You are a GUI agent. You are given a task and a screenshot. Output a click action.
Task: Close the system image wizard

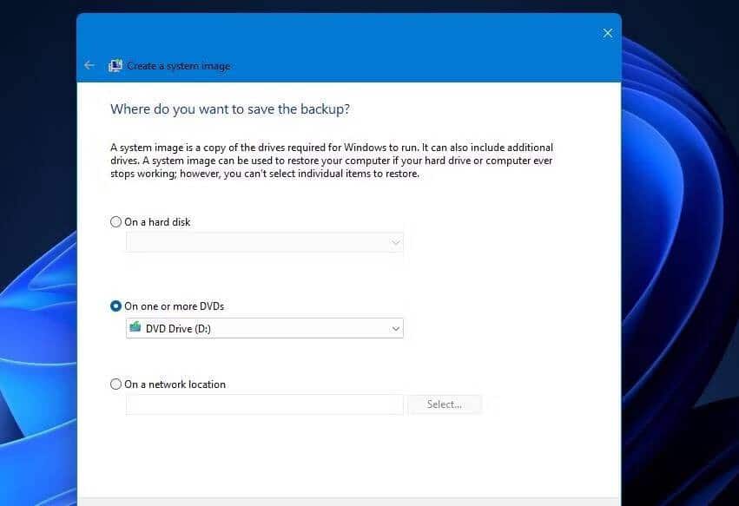point(607,33)
